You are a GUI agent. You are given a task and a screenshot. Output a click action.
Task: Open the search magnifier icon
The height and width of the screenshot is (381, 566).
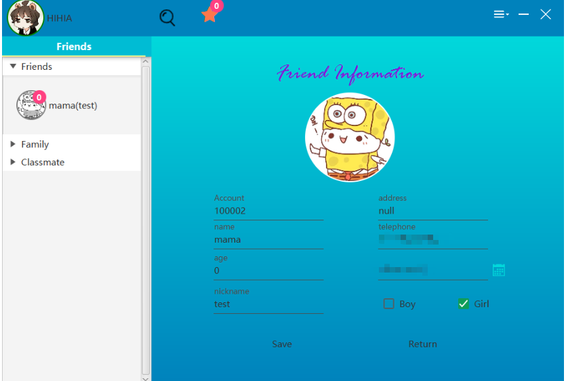click(167, 18)
